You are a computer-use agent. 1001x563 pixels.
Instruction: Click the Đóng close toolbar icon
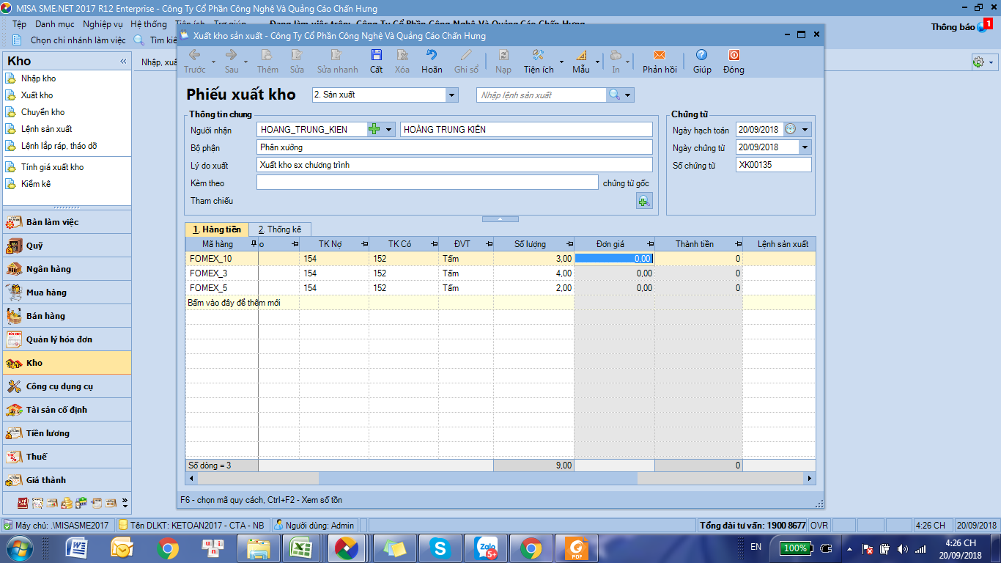tap(734, 55)
